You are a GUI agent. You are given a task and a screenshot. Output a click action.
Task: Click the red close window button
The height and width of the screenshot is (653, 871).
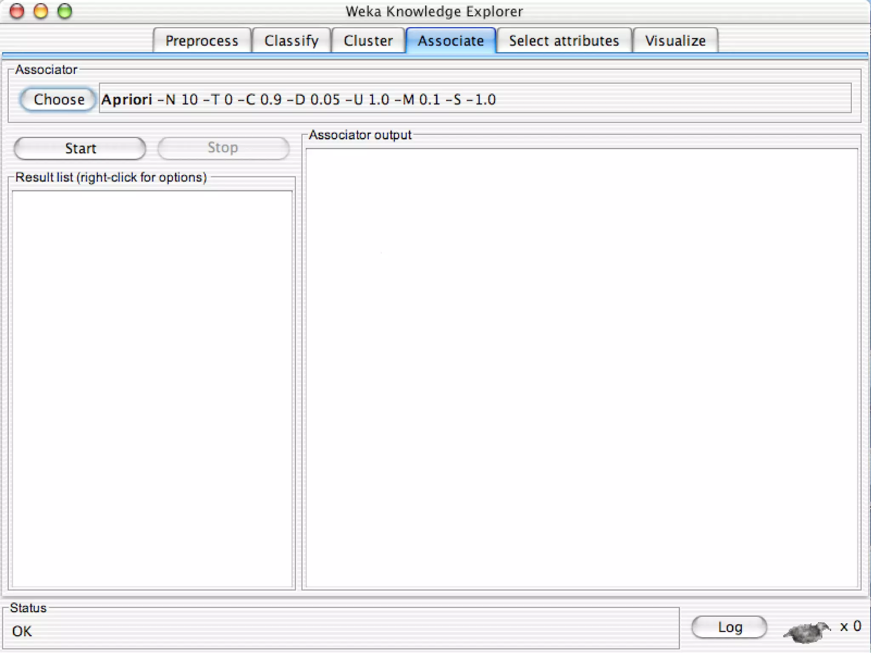[17, 11]
